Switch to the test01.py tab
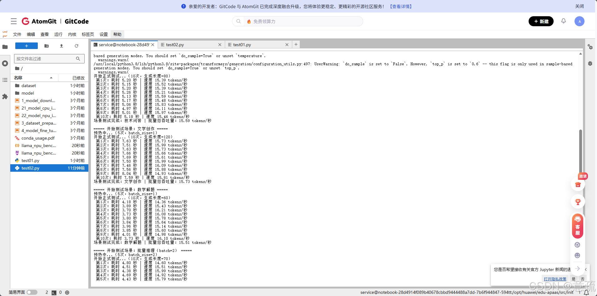This screenshot has height=296, width=597. coord(258,45)
